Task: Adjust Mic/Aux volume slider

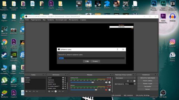Action: tap(96, 90)
